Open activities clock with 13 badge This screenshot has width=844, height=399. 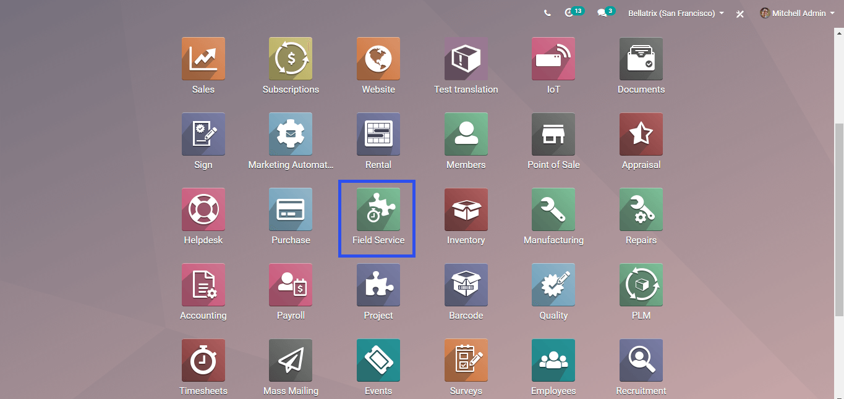pyautogui.click(x=574, y=12)
